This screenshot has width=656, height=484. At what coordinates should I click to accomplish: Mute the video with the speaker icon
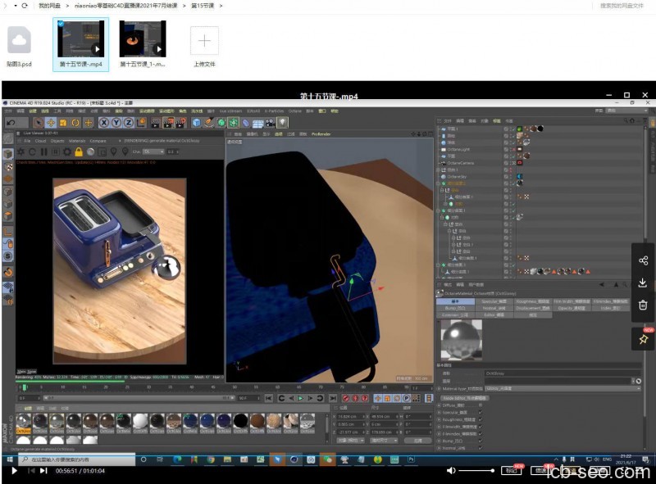[x=450, y=471]
